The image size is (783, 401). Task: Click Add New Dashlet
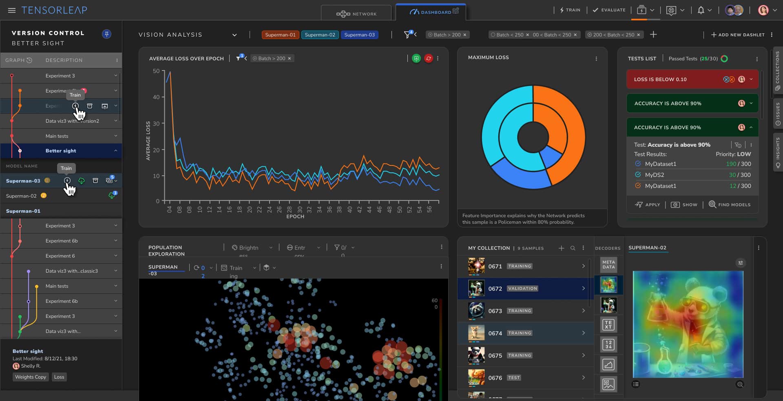[x=738, y=35]
